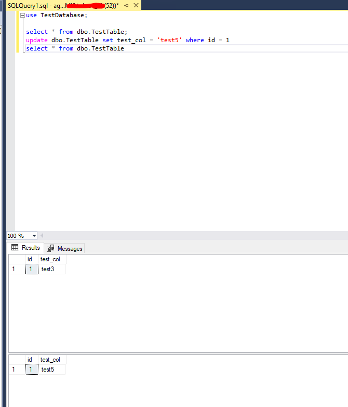The height and width of the screenshot is (407, 348).
Task: Select the id header in second result grid
Action: click(x=32, y=360)
